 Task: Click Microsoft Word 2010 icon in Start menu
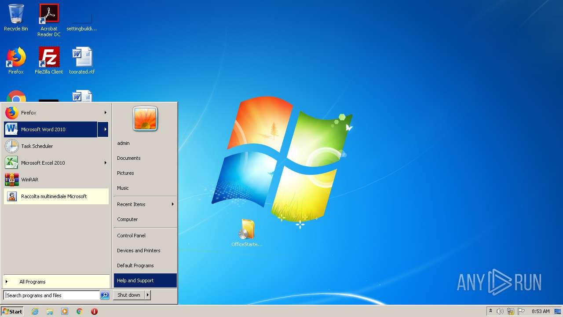(x=12, y=129)
